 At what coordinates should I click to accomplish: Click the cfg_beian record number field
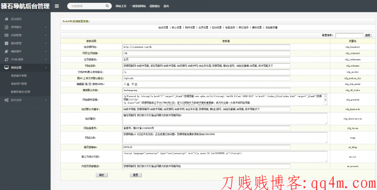pyautogui.click(x=206, y=128)
